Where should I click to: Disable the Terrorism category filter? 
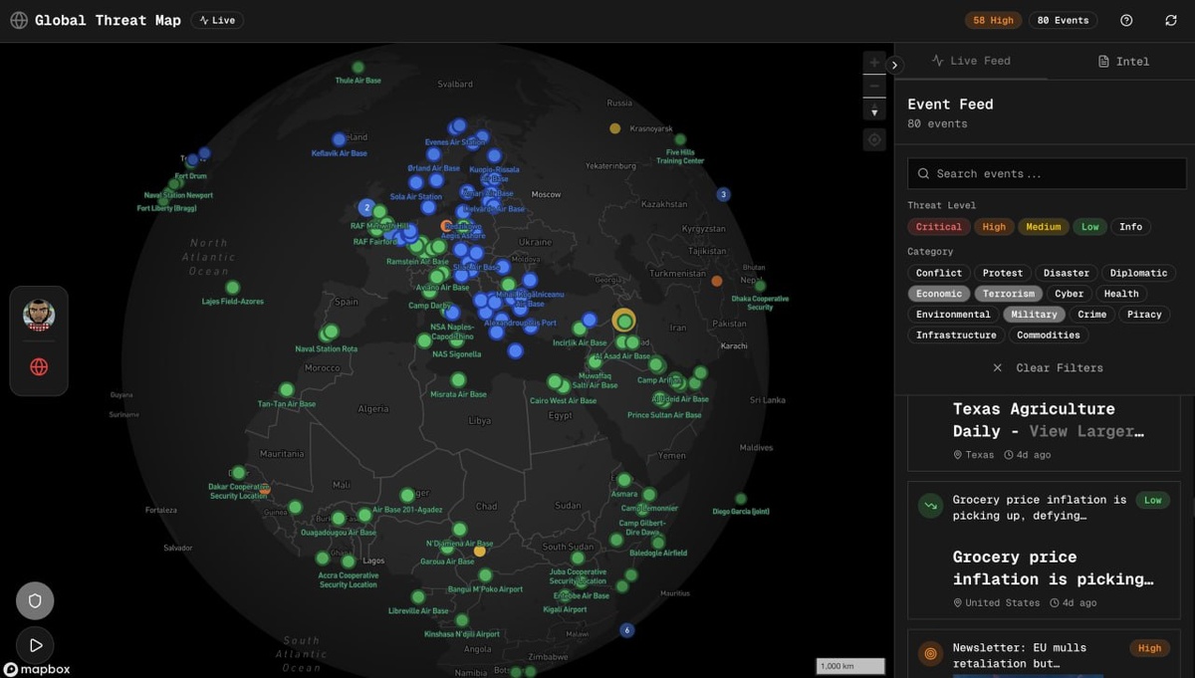click(x=1009, y=294)
